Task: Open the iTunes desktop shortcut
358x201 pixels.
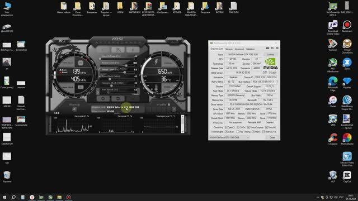Action: 333,102
